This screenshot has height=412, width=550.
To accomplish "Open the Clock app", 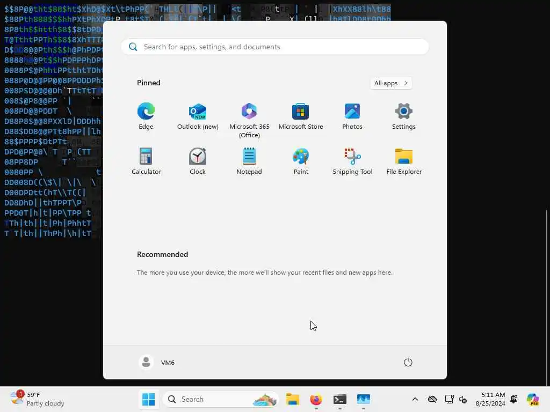I will 198,161.
